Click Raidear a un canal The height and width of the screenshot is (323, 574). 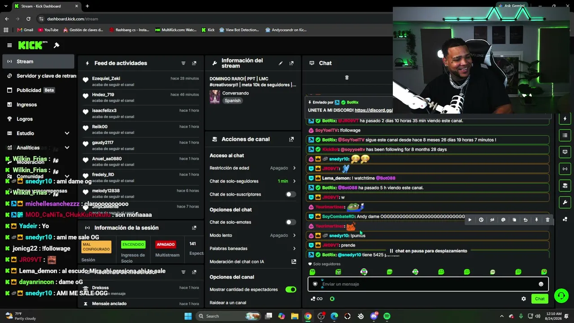(228, 303)
